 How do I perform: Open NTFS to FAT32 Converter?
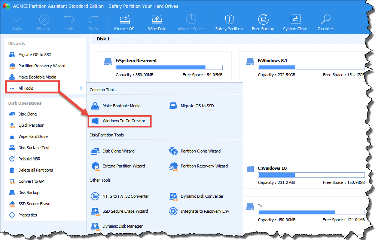[120, 196]
